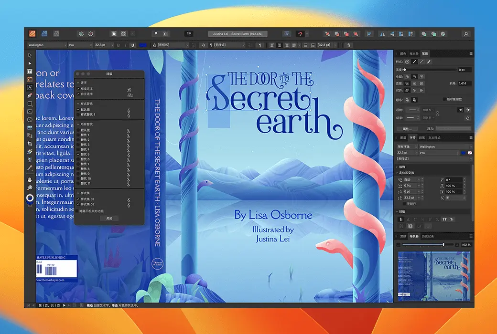
Task: Select the Rectangle shape tool
Action: coord(30,104)
